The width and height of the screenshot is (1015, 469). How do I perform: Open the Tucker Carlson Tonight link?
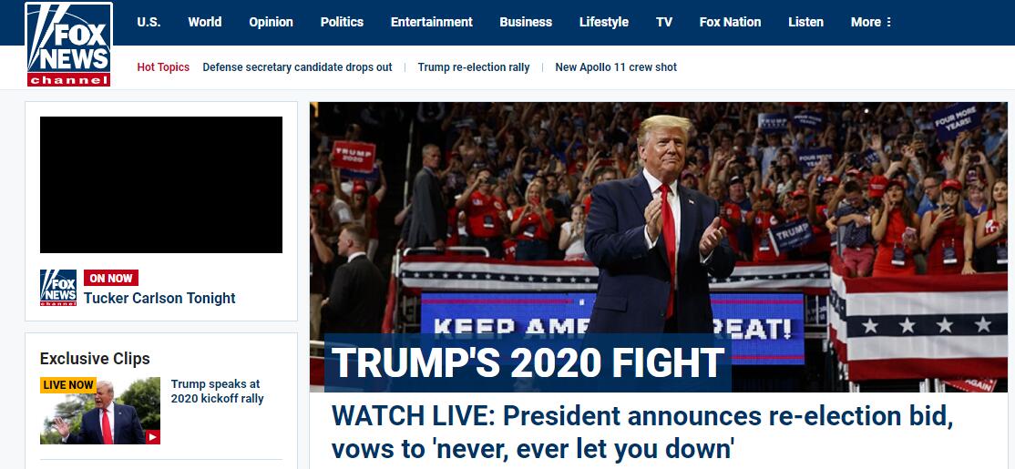159,298
